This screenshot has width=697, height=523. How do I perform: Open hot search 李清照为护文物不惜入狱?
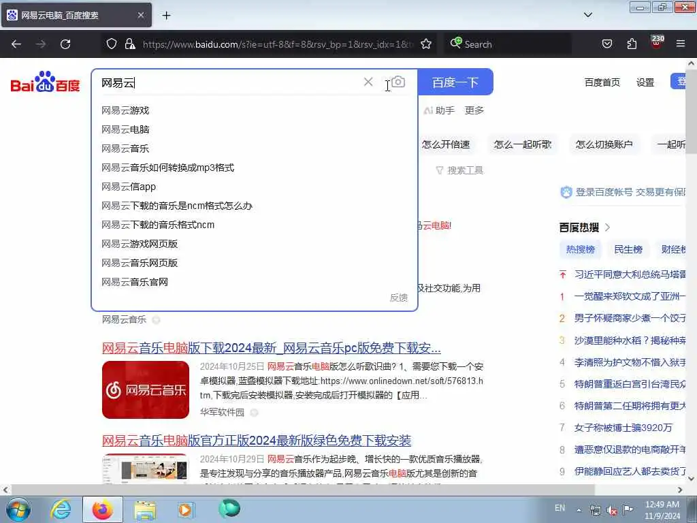tap(630, 362)
